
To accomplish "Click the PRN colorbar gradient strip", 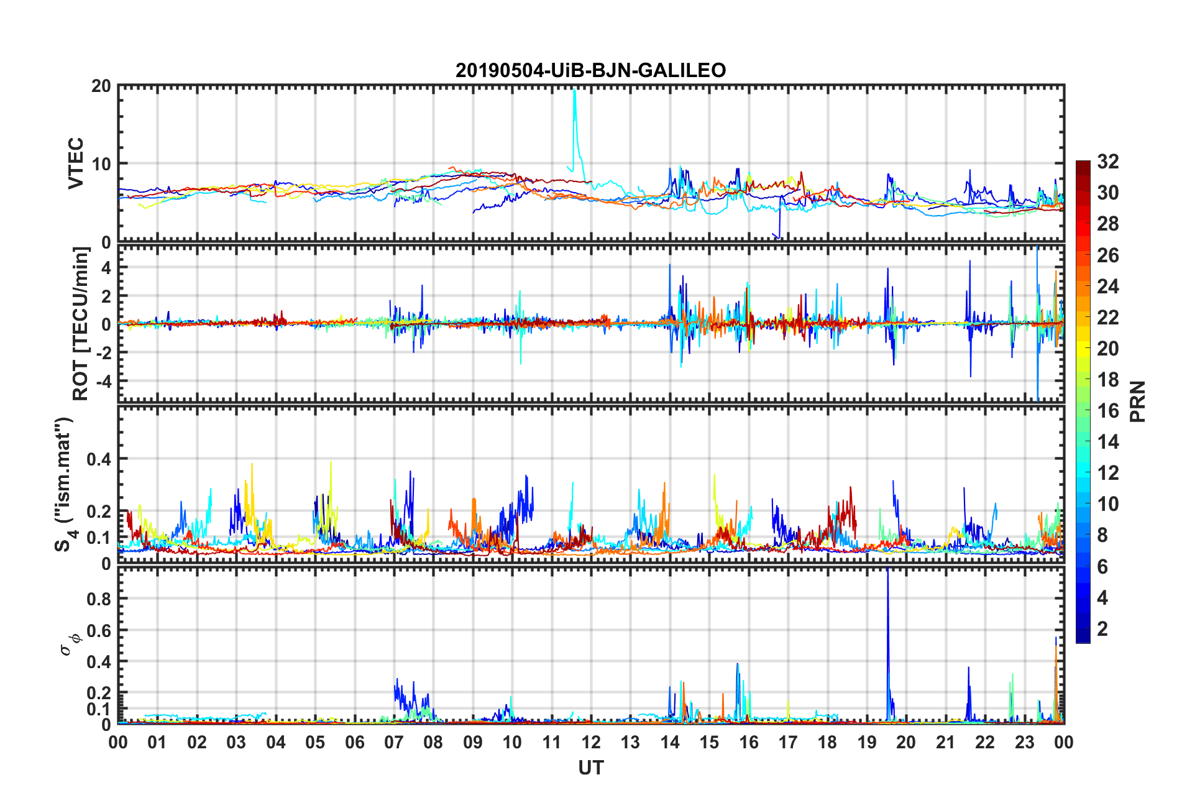I will [x=1083, y=401].
